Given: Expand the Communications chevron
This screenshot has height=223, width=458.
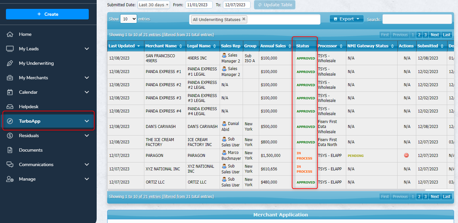Looking at the screenshot, I should pyautogui.click(x=87, y=164).
